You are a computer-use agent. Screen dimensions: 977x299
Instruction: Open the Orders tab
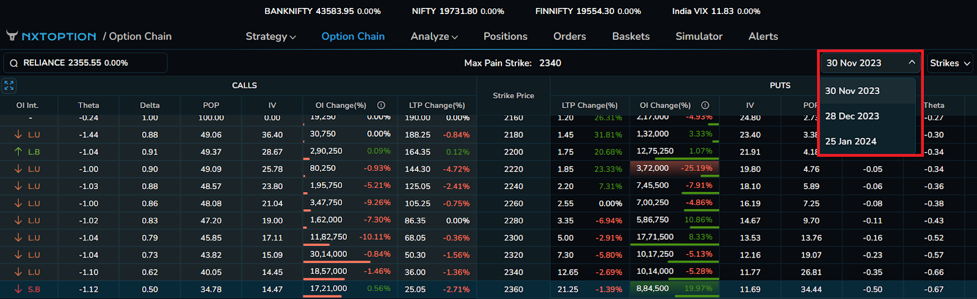[x=570, y=37]
